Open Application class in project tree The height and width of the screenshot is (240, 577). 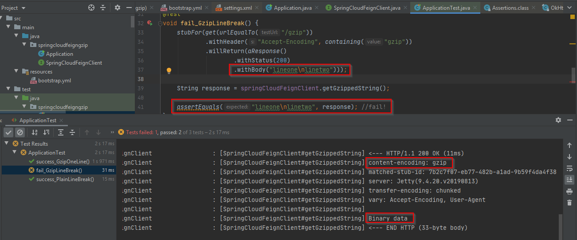pyautogui.click(x=59, y=54)
